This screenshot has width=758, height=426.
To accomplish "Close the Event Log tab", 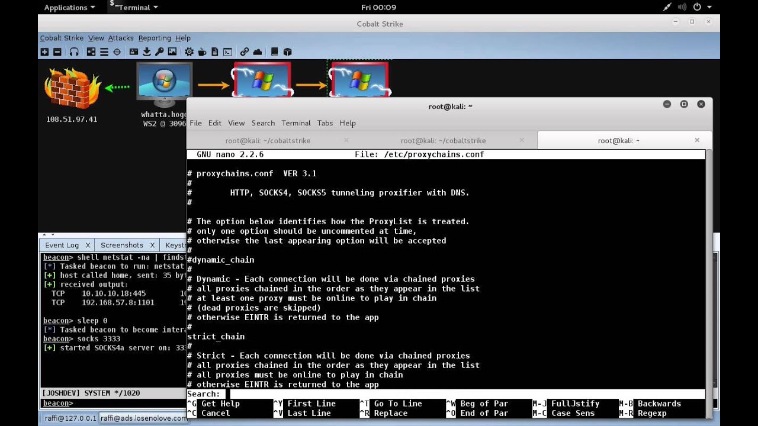I will [88, 245].
